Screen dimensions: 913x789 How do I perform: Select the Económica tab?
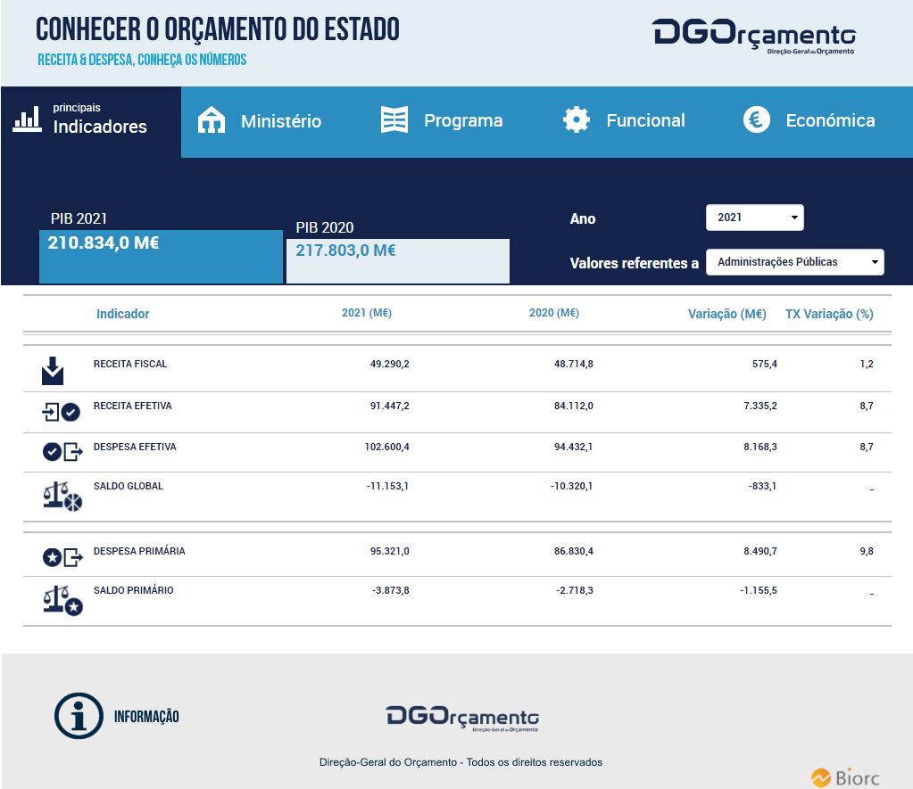click(809, 121)
